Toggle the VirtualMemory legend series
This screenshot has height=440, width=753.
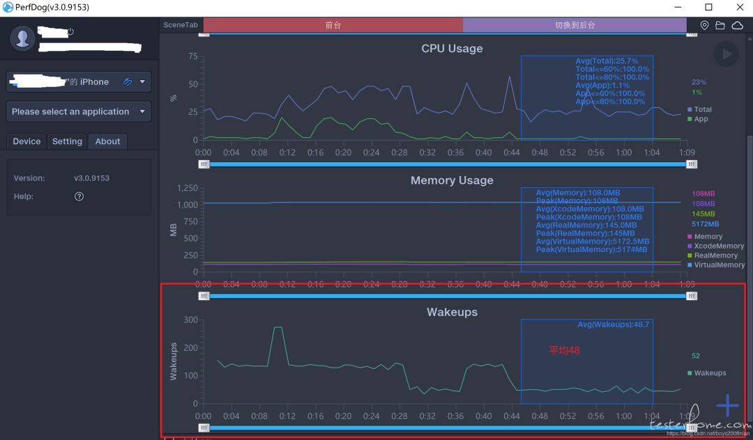pyautogui.click(x=715, y=265)
